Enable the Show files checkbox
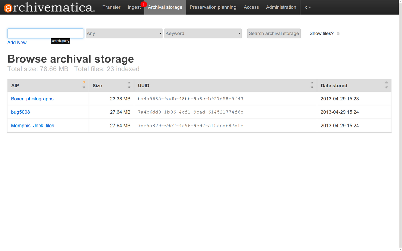 coord(338,33)
